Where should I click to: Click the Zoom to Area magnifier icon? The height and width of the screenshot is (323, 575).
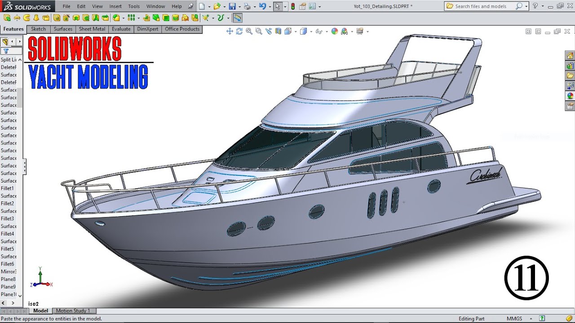coord(259,31)
